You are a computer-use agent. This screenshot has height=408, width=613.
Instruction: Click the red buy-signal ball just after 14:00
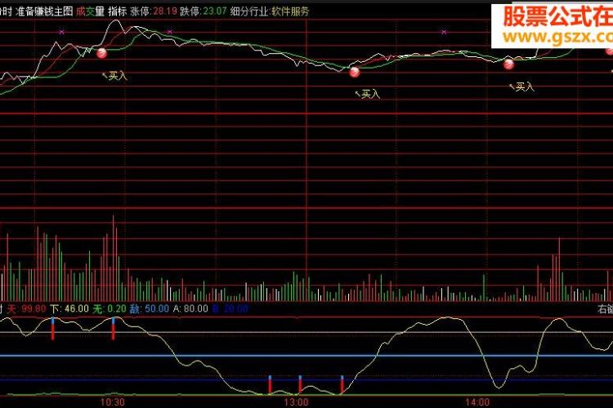[508, 64]
